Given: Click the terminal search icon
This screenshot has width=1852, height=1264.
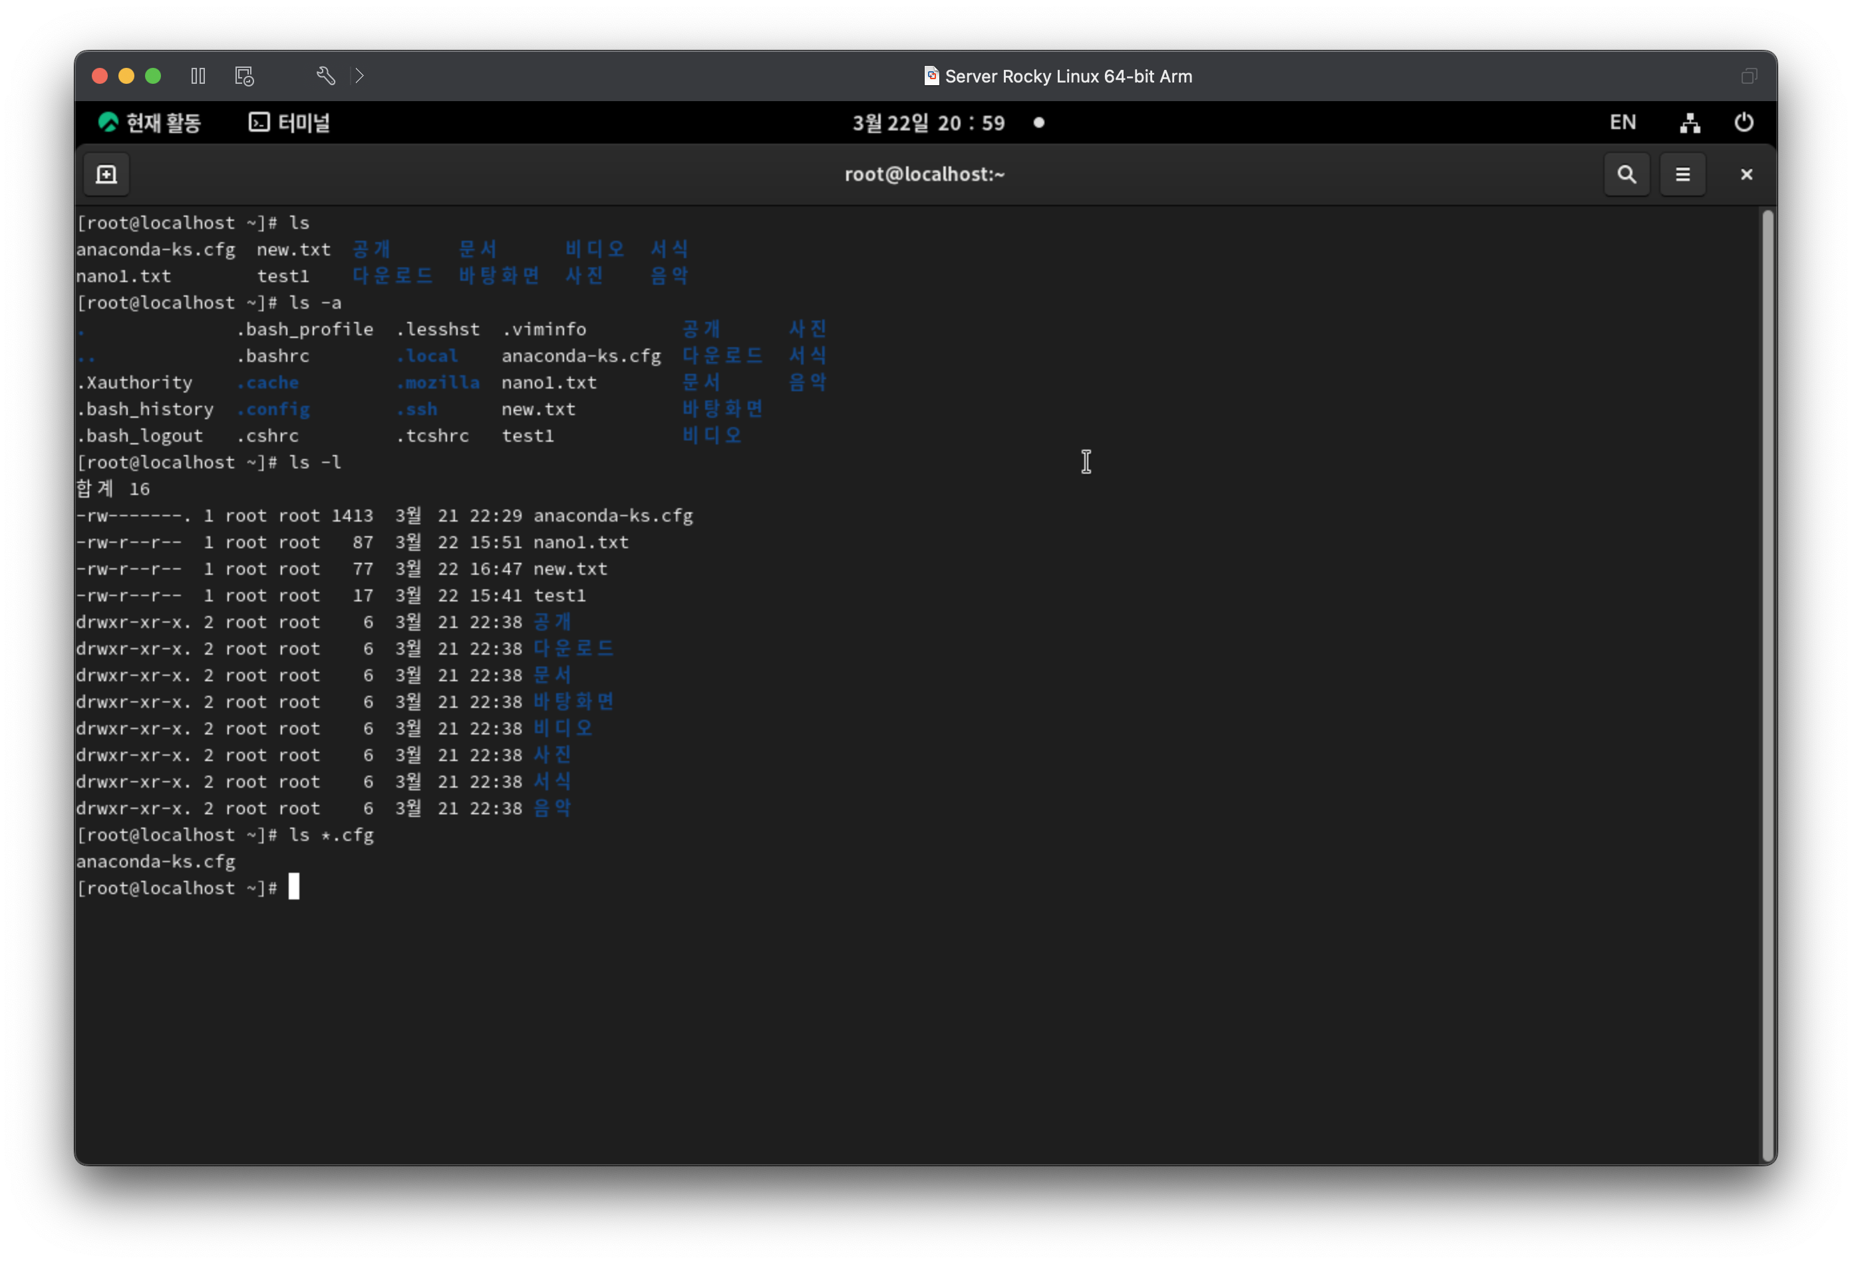Looking at the screenshot, I should point(1626,174).
